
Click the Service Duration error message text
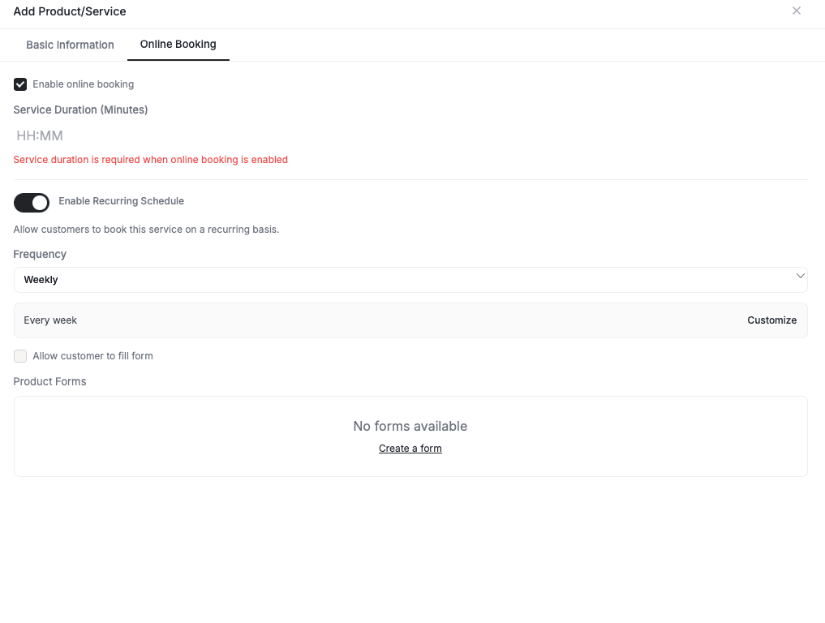coord(150,159)
